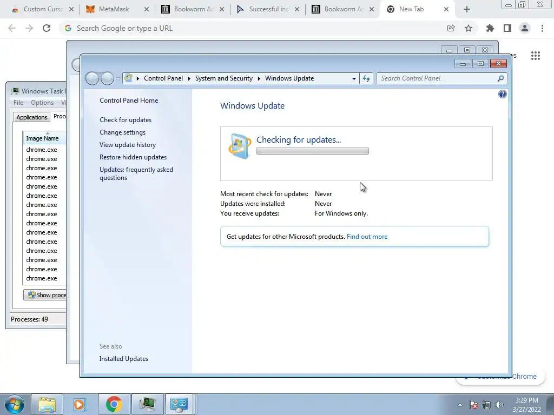
Task: Click the Control Panel icon in the breadcrumb bar
Action: tap(129, 78)
